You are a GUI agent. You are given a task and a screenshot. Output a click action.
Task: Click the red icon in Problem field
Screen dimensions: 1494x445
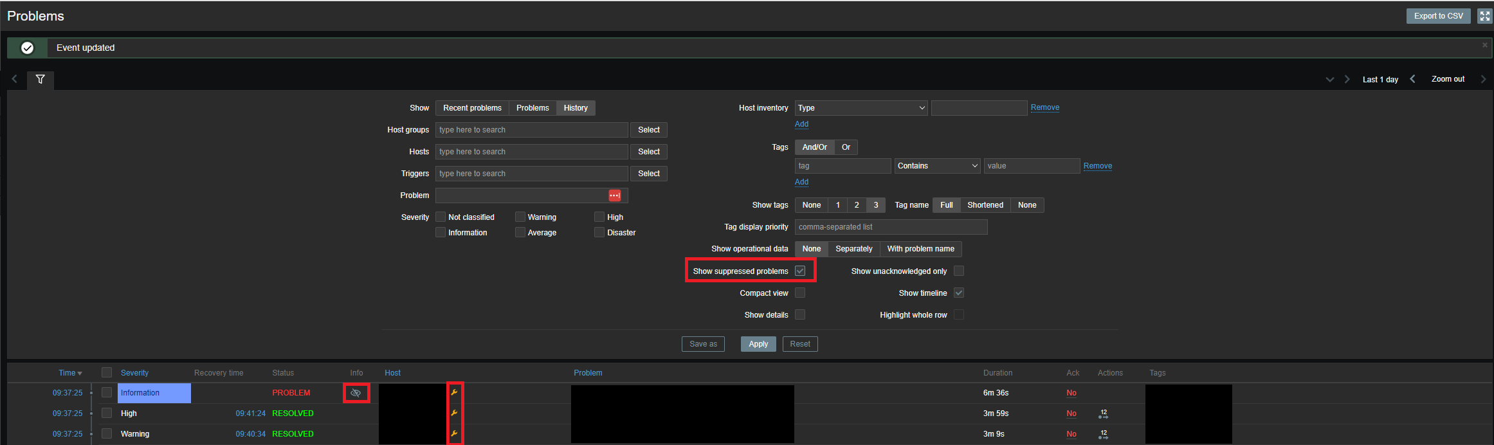point(615,195)
